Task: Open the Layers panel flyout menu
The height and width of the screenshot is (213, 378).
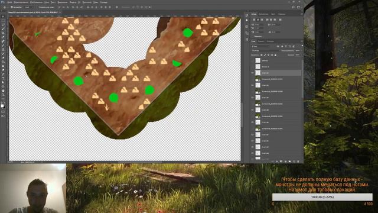Action: 302,41
